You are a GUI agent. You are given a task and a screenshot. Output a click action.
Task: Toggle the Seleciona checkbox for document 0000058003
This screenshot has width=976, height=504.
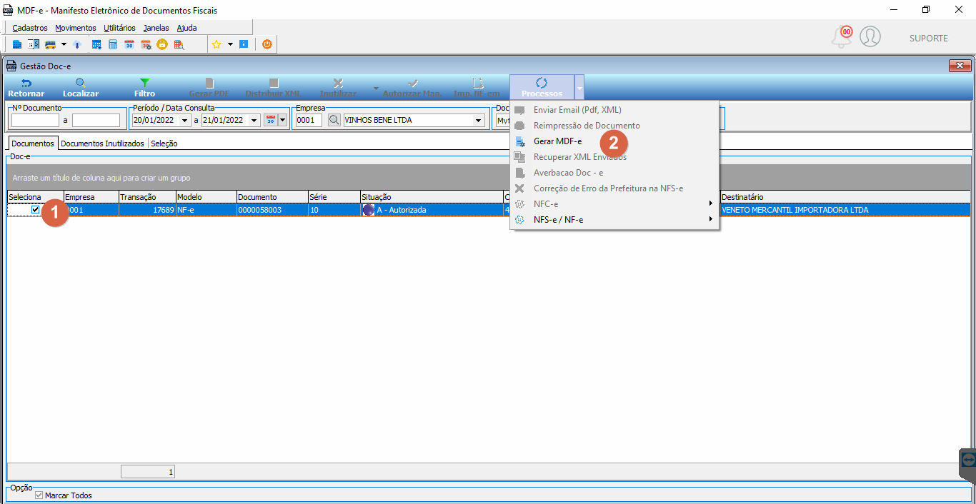point(36,210)
